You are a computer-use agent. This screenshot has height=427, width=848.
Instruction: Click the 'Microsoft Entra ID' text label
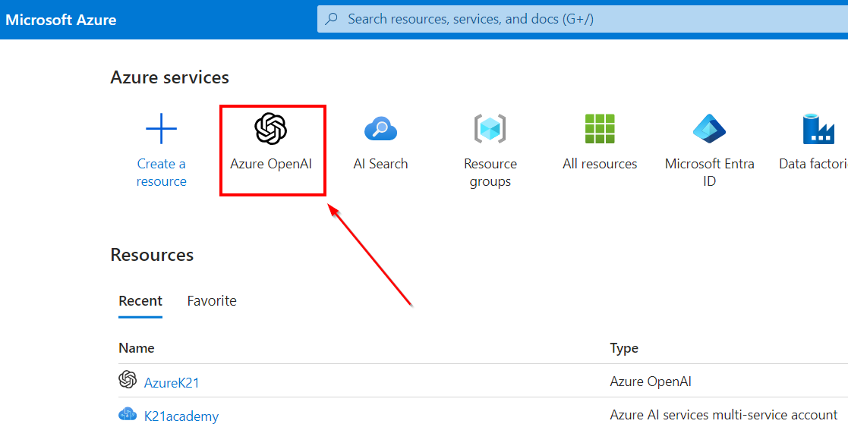[709, 173]
